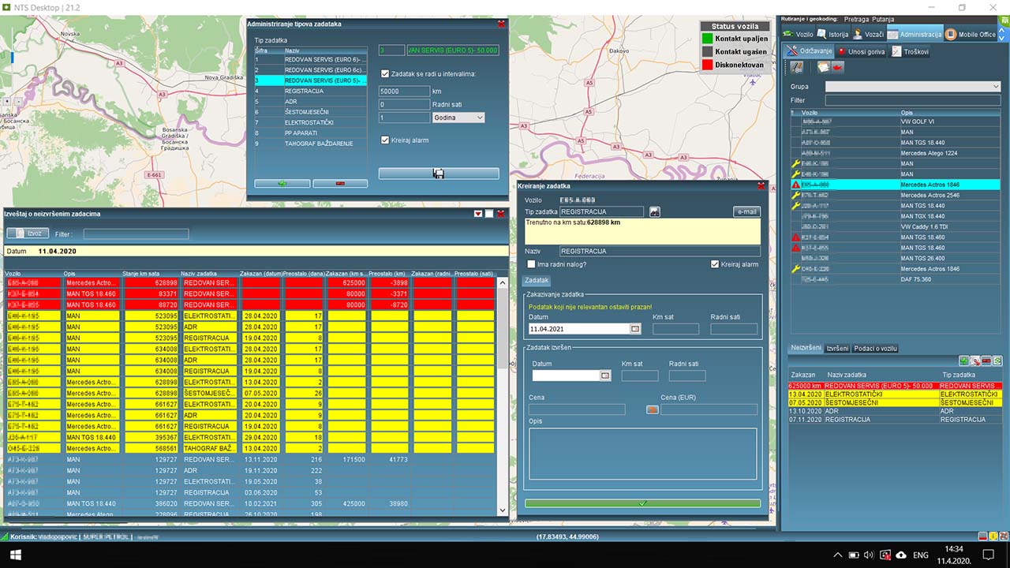This screenshot has width=1010, height=568.
Task: Expand the Godina interval unit dropdown
Action: click(458, 118)
